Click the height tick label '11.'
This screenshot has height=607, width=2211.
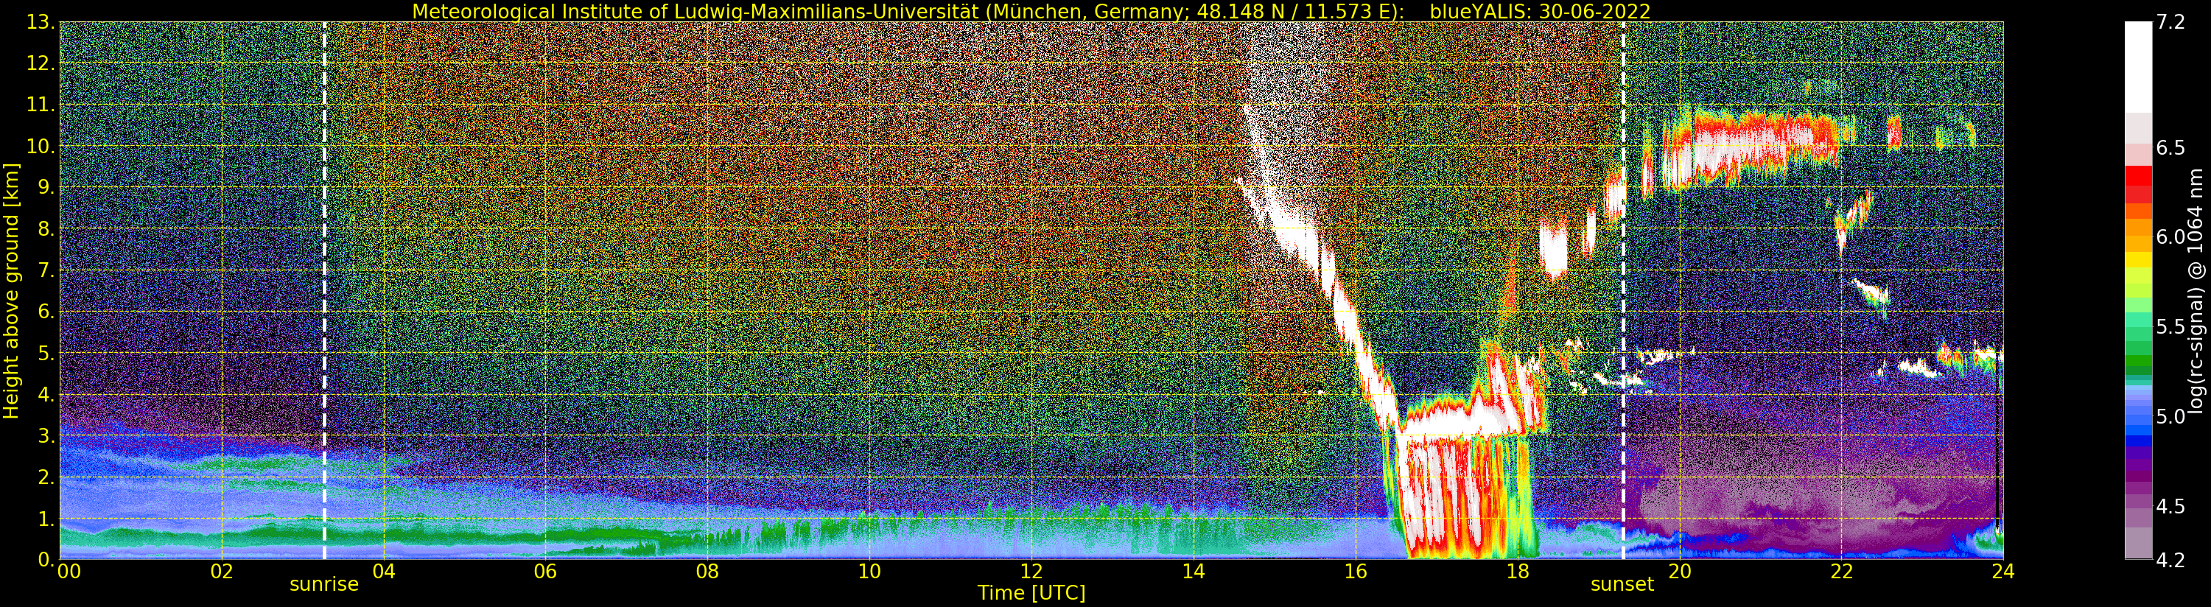41,105
